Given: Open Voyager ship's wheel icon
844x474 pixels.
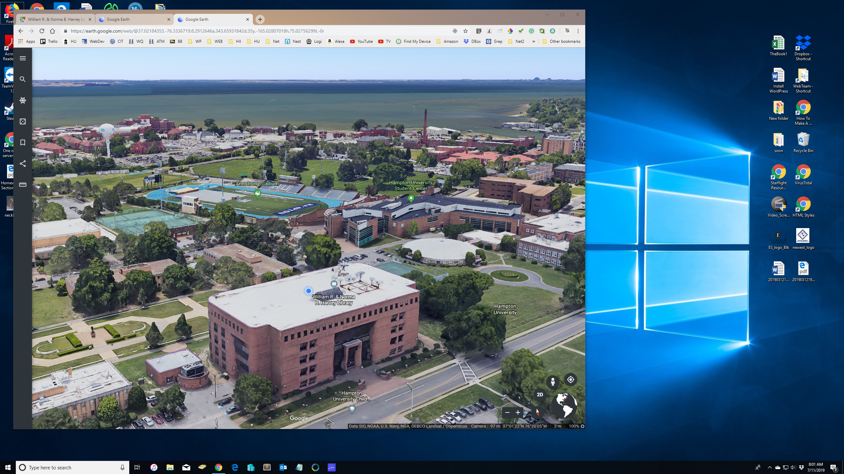Looking at the screenshot, I should (23, 100).
